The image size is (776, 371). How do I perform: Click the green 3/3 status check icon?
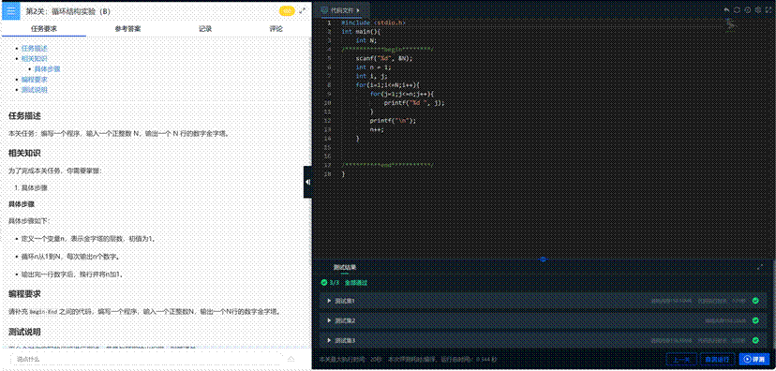pos(324,282)
